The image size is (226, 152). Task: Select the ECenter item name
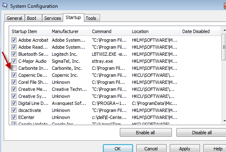point(26,117)
